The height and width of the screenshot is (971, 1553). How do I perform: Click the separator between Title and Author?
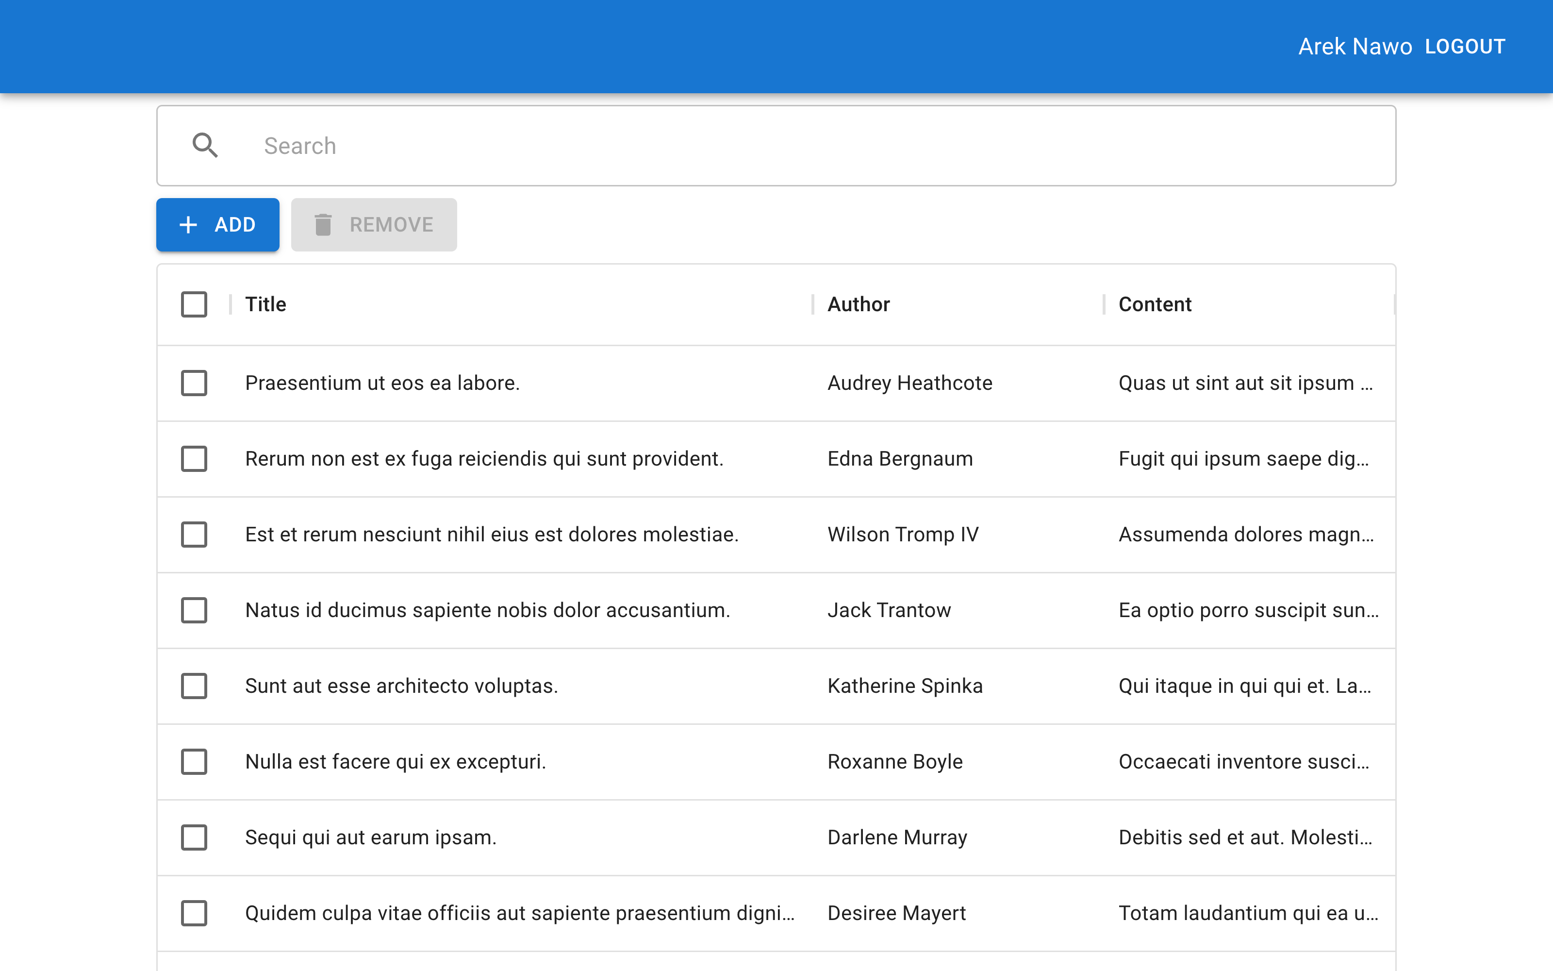coord(812,304)
